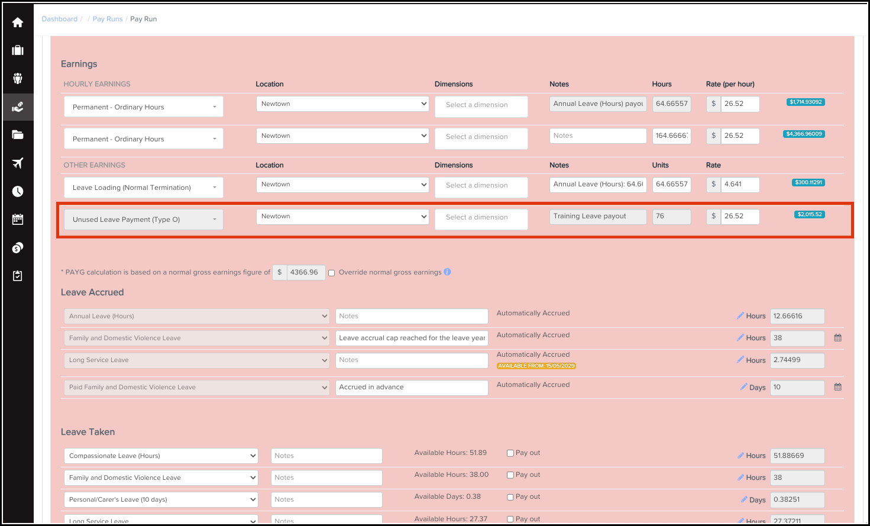Edit Annual Leave accrued hours pencil icon
The width and height of the screenshot is (870, 526).
click(x=740, y=316)
